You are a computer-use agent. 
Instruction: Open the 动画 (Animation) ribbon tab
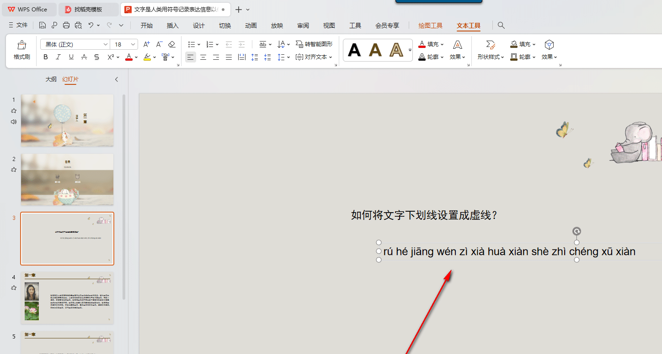pos(251,26)
